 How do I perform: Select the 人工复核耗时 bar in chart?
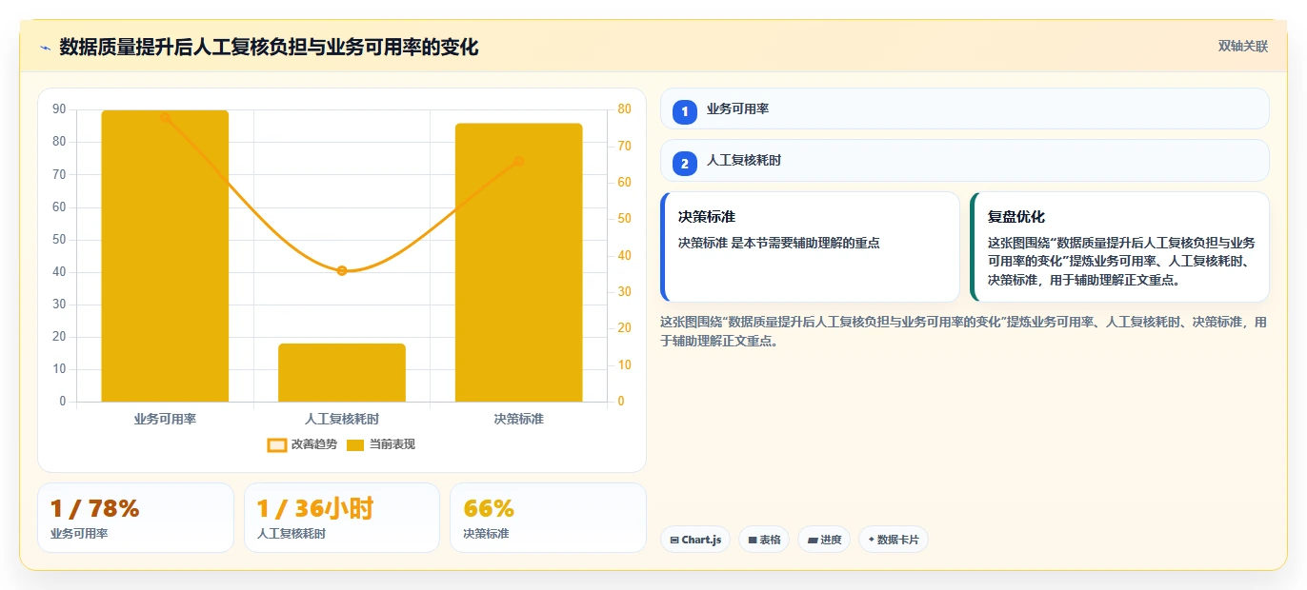[x=342, y=373]
